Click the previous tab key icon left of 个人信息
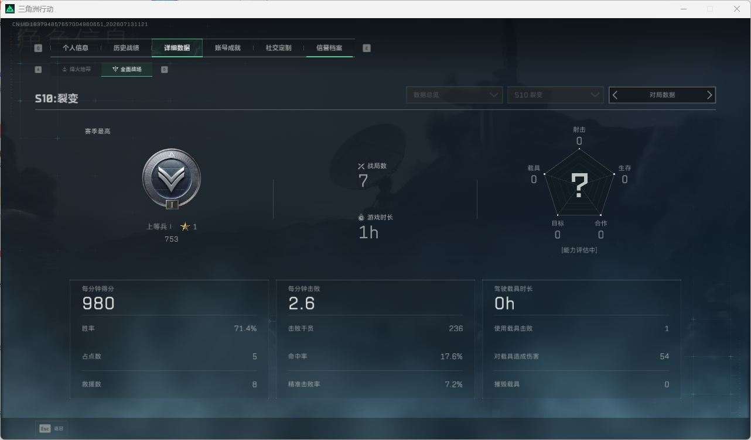The width and height of the screenshot is (751, 440). click(39, 48)
